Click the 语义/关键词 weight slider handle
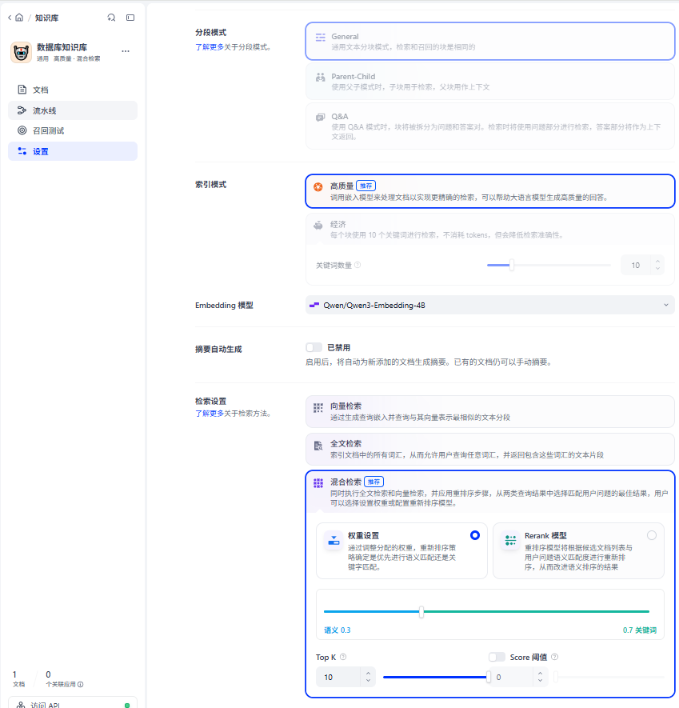 (421, 612)
